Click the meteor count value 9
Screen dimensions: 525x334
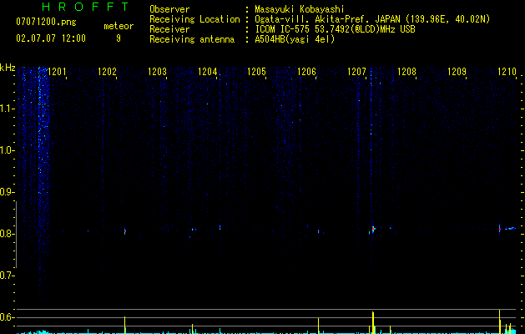(119, 38)
